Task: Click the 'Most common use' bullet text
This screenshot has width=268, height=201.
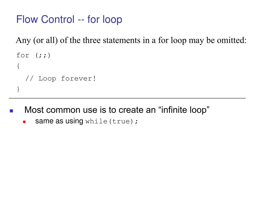Action: click(117, 110)
